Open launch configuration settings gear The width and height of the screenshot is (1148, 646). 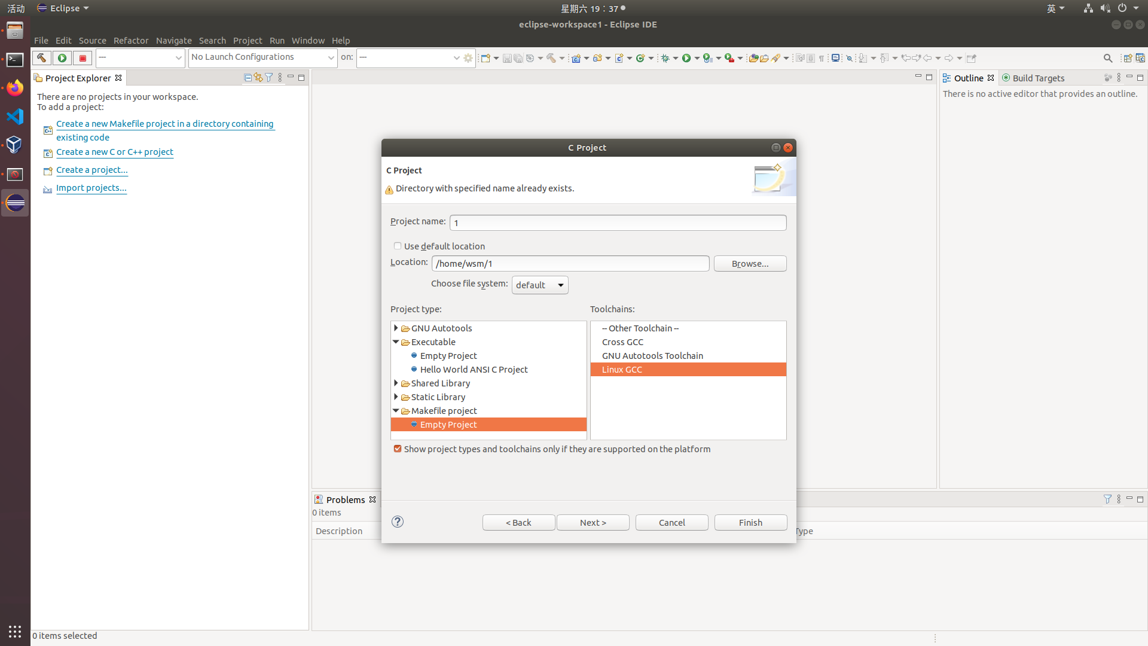click(468, 58)
